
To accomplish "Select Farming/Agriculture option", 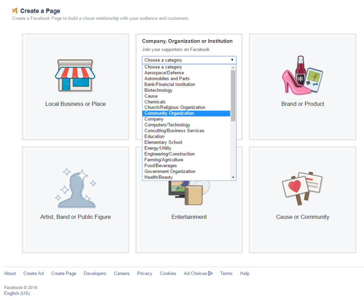I will pyautogui.click(x=186, y=160).
